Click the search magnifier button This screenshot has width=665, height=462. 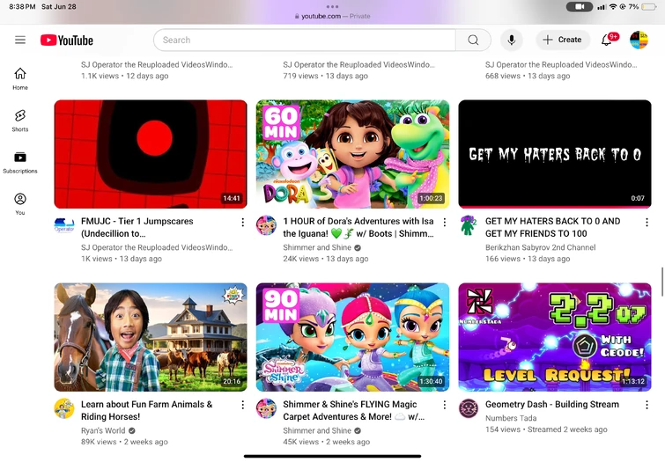coord(473,40)
